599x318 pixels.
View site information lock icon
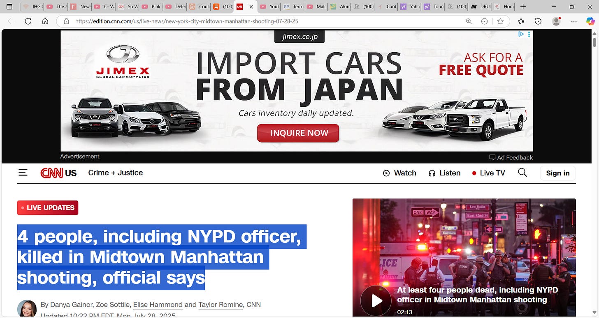pyautogui.click(x=66, y=21)
